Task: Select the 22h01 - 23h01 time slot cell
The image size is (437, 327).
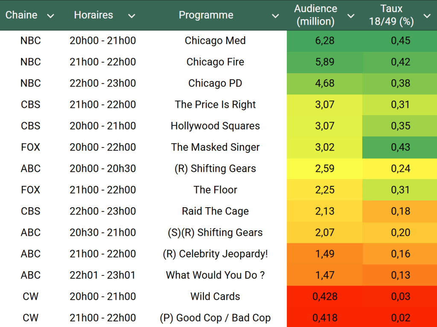Action: [x=102, y=275]
